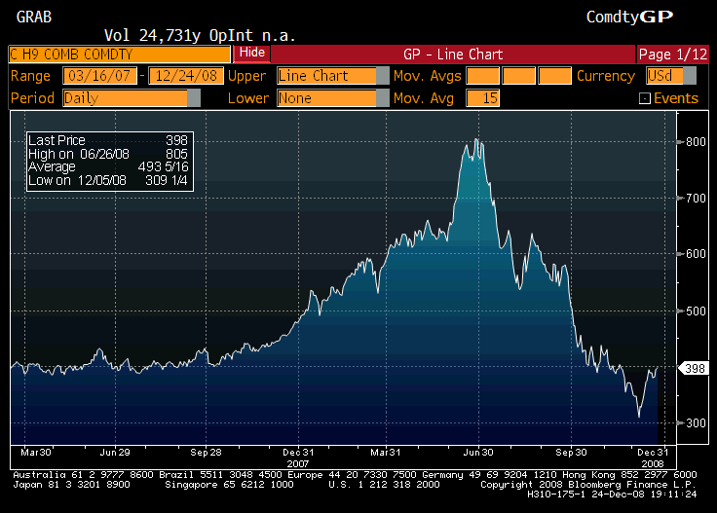The height and width of the screenshot is (513, 717).
Task: Open the Lower chart dropdown arrow
Action: (x=384, y=98)
